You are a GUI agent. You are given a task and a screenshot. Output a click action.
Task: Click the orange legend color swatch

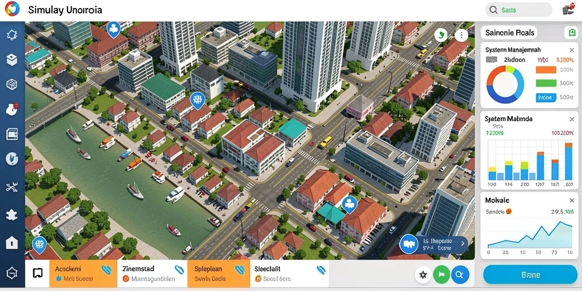coord(546,70)
